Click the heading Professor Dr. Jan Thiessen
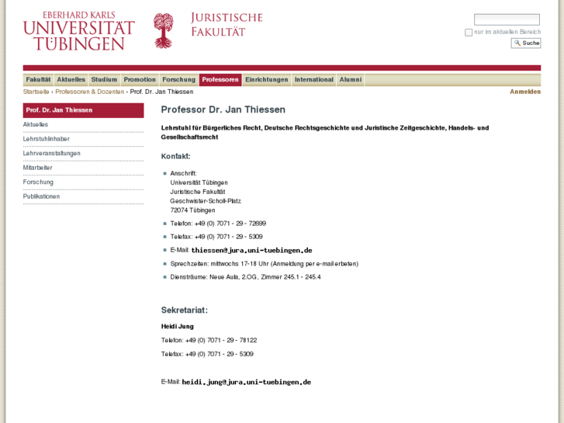 tap(223, 109)
